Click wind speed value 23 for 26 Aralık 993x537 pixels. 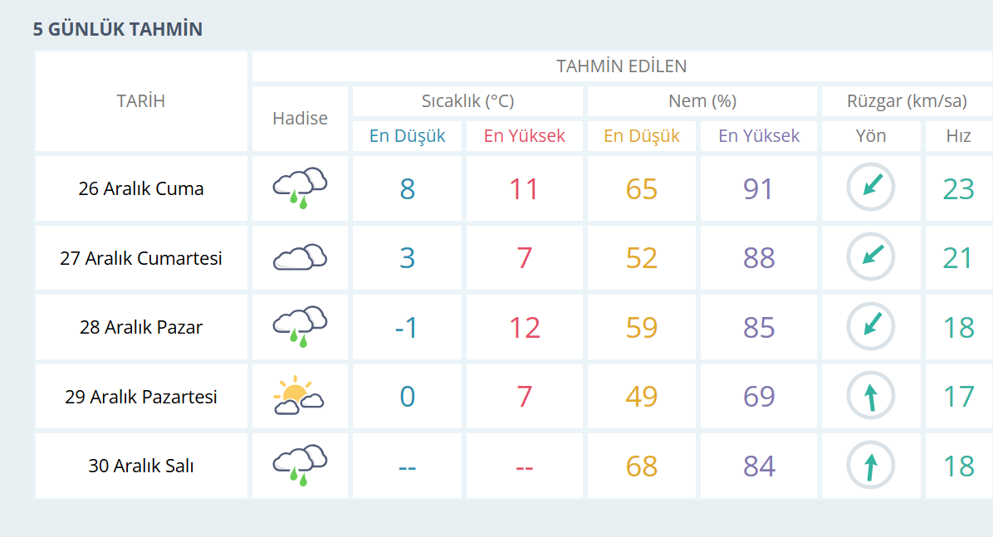[x=958, y=189]
